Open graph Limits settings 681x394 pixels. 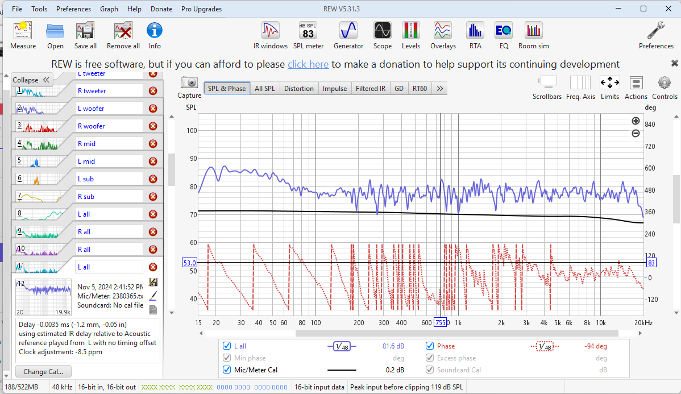610,88
